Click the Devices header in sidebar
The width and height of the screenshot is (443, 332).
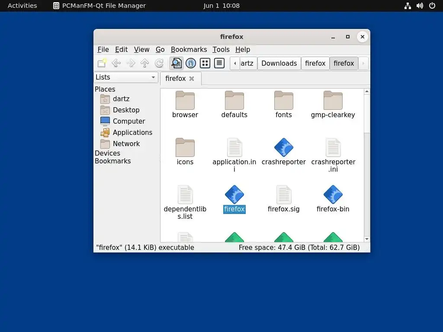point(107,153)
